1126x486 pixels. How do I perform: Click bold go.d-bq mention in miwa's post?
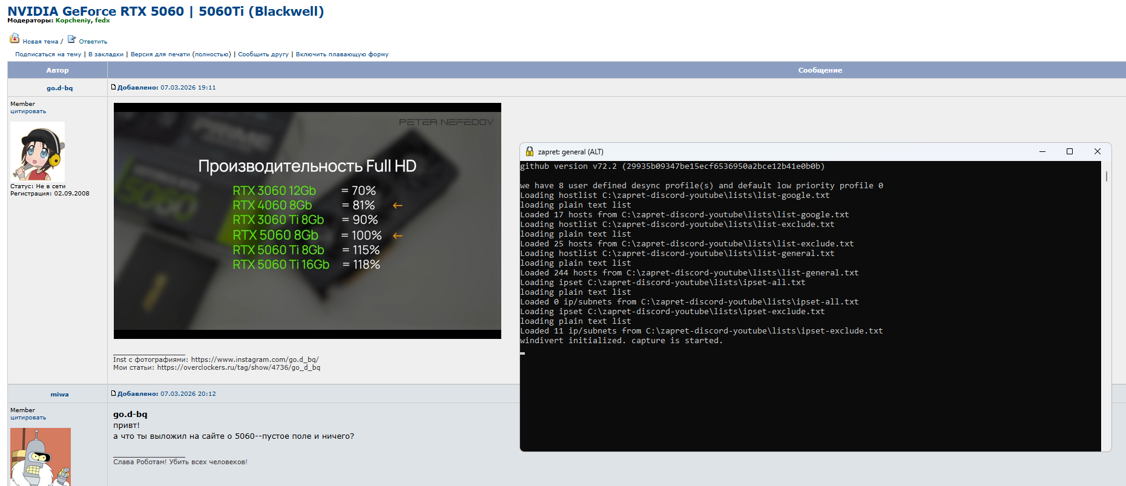[x=130, y=415]
